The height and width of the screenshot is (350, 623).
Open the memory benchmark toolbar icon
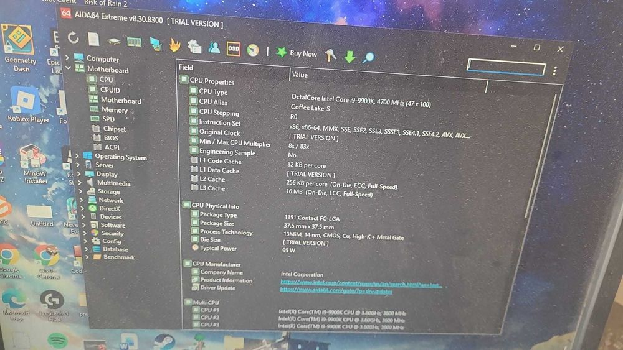(x=135, y=42)
